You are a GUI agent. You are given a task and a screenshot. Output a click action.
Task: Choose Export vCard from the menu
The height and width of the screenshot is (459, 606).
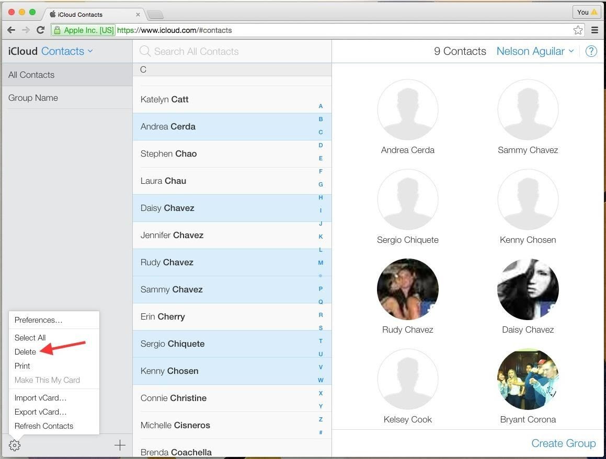[41, 412]
